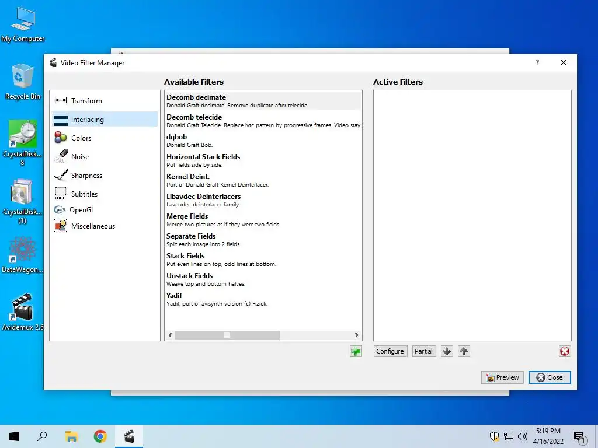Close the filter manager via Close button
This screenshot has width=598, height=448.
click(x=550, y=377)
